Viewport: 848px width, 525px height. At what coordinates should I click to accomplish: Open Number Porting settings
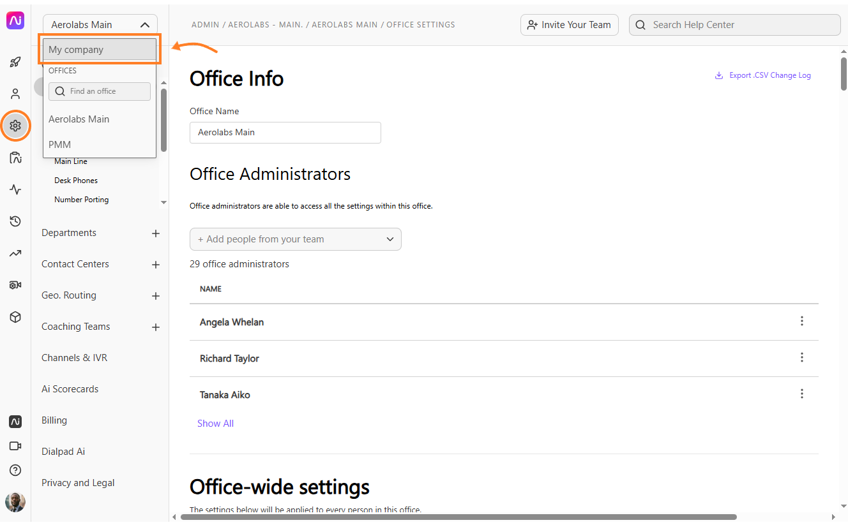[82, 200]
